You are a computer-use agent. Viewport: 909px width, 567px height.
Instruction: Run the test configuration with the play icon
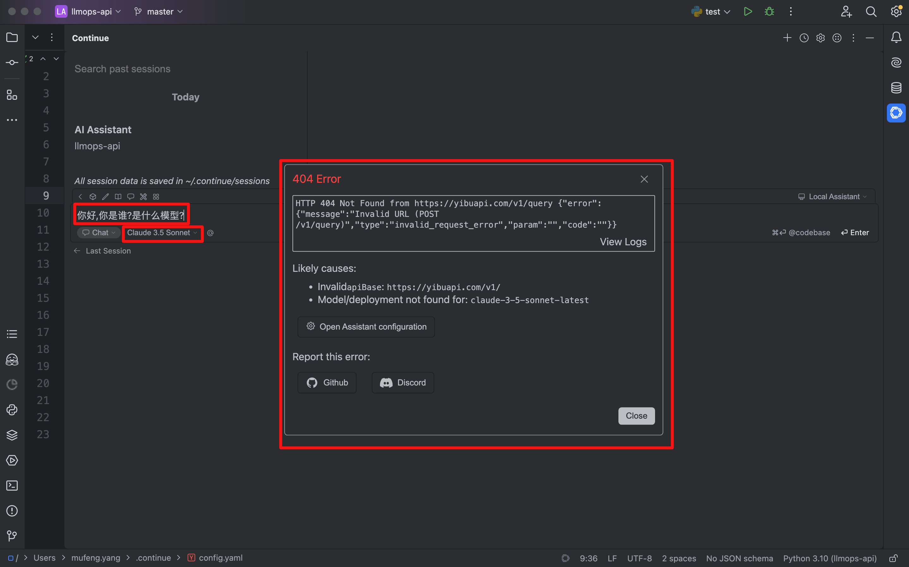pos(748,11)
